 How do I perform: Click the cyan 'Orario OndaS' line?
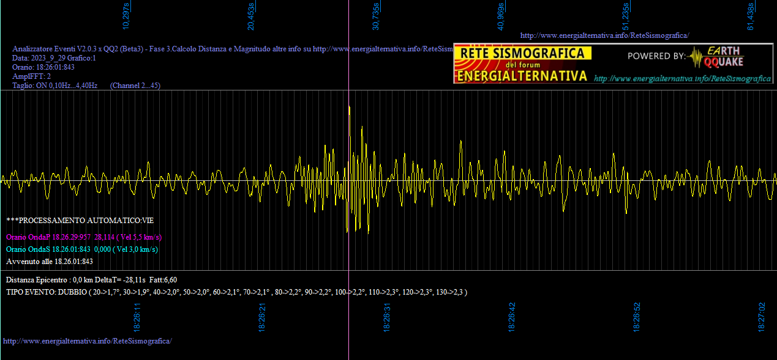(x=82, y=249)
